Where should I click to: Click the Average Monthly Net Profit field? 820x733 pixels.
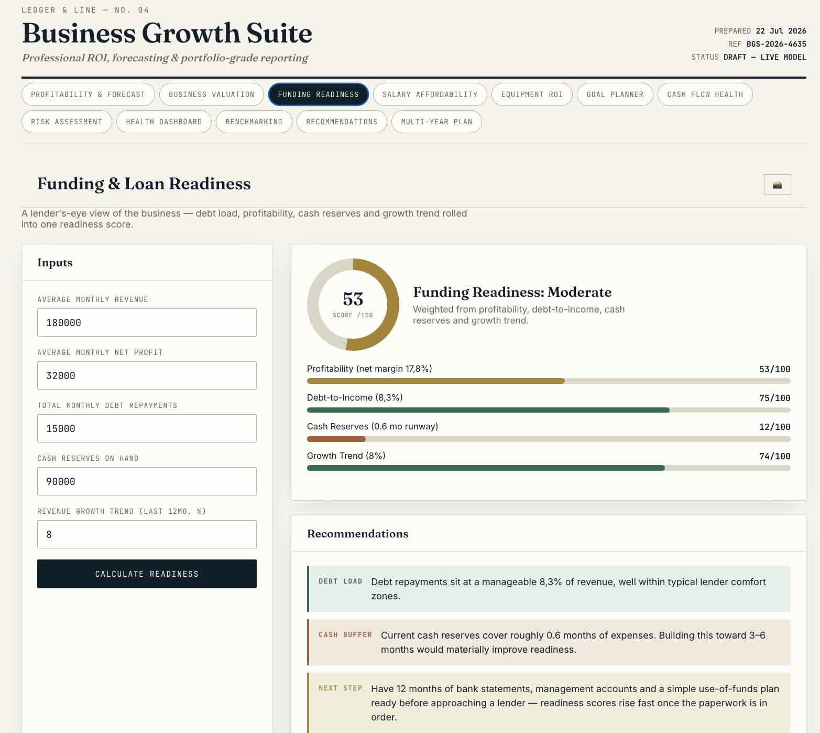(147, 375)
